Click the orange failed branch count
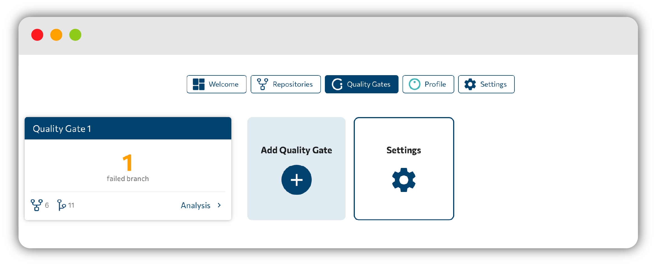The height and width of the screenshot is (266, 657). coord(127,162)
